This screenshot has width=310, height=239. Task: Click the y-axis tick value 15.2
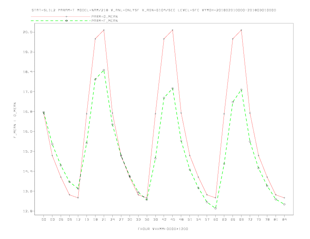click(x=28, y=152)
